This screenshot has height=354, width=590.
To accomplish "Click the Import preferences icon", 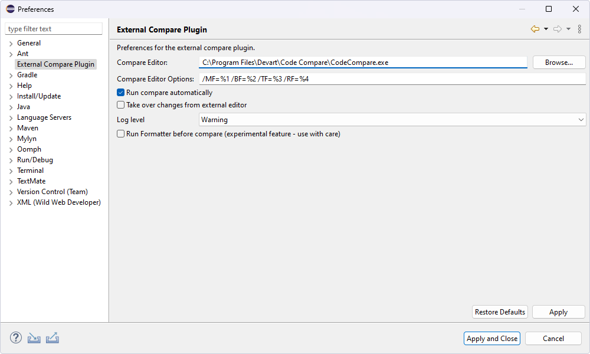I will pos(34,338).
